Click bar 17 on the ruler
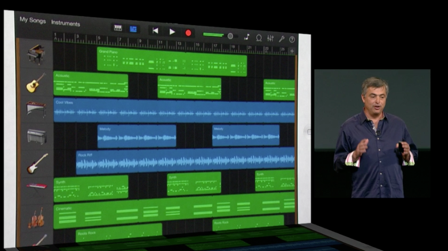The image size is (448, 251). (x=215, y=46)
